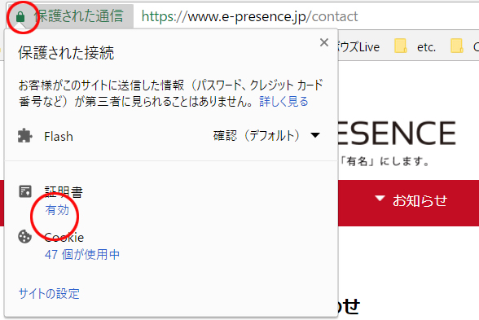479x320 pixels.
Task: Click the cookie icon in the popup
Action: (24, 237)
